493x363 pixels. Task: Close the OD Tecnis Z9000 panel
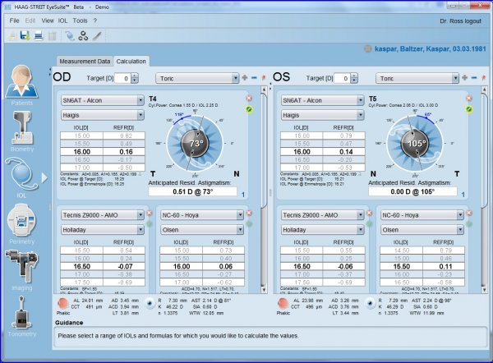point(150,213)
